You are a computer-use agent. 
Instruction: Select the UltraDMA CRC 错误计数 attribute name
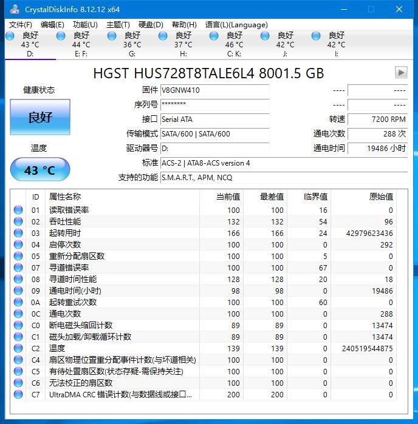(x=120, y=394)
